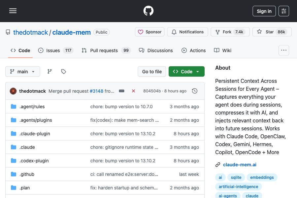
Task: Open commit 804504b link
Action: click(152, 91)
